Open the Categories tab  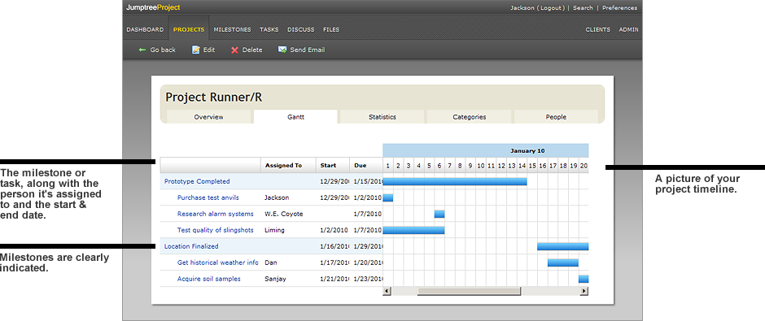[470, 117]
